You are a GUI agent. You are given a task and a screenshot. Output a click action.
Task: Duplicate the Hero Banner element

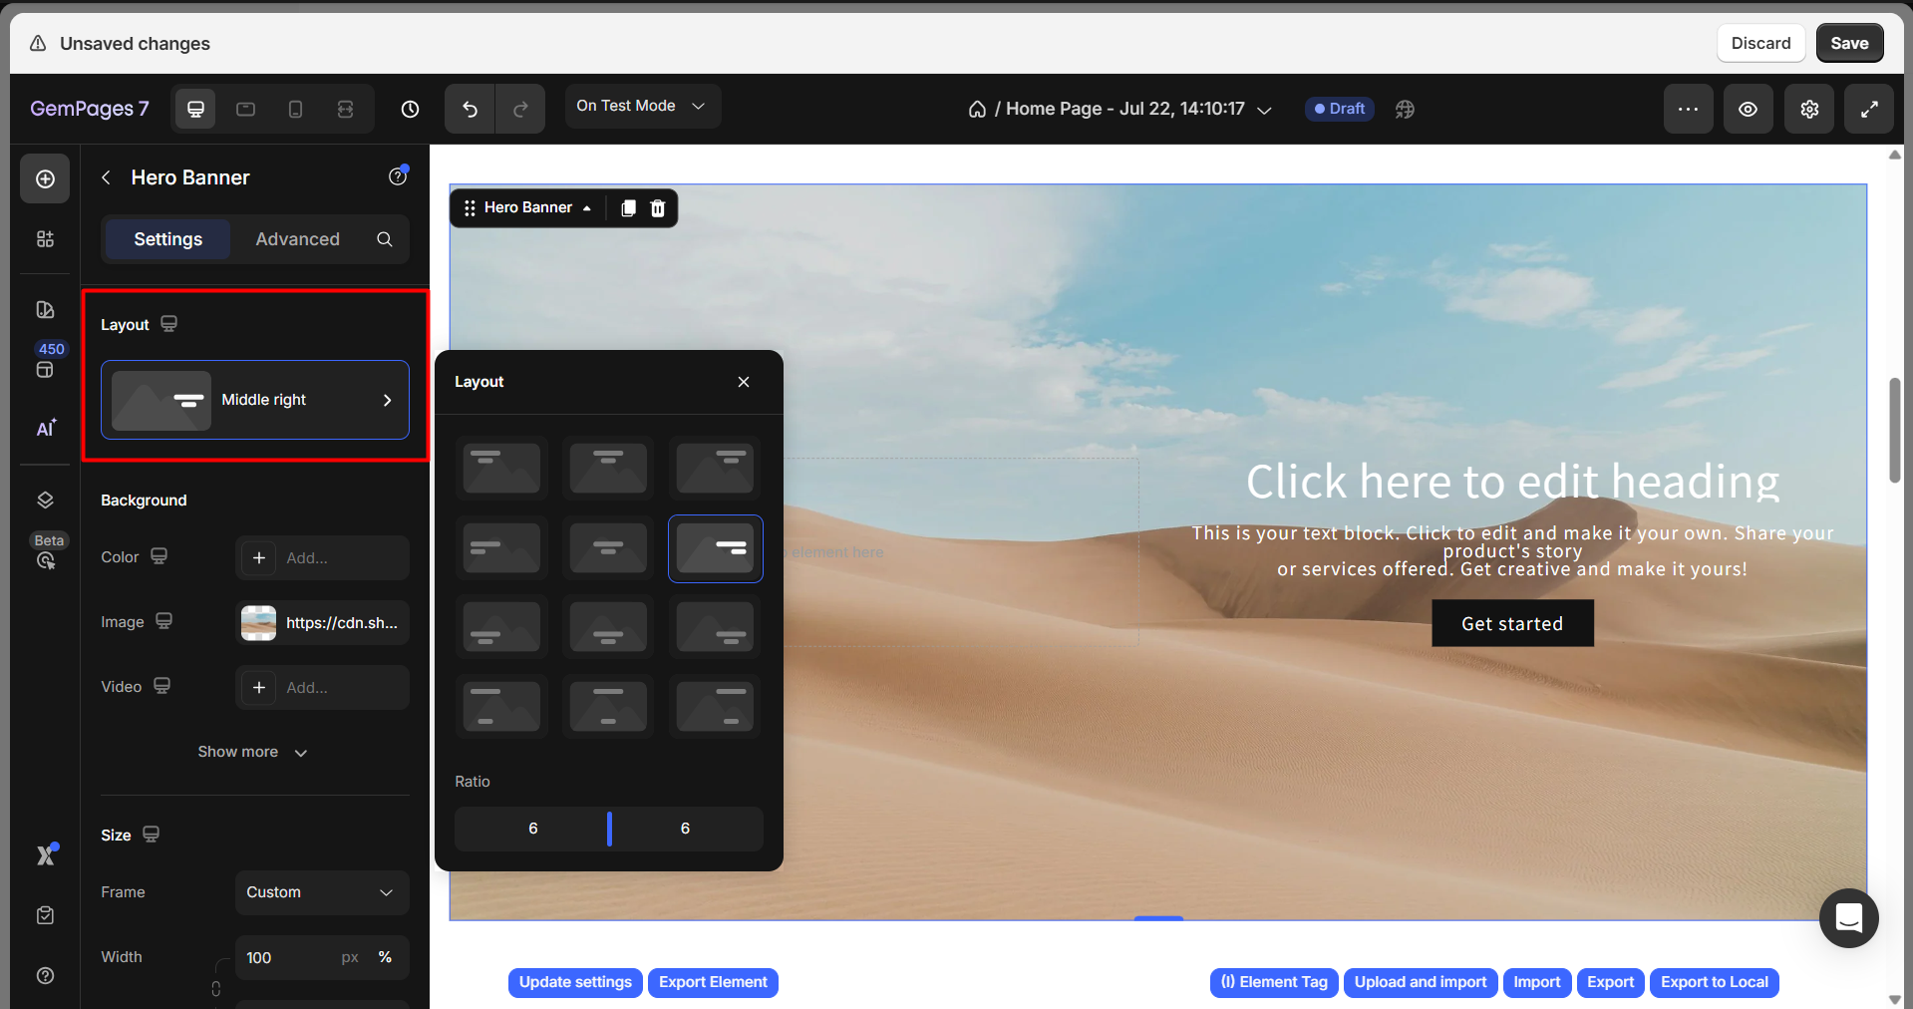[x=628, y=208]
